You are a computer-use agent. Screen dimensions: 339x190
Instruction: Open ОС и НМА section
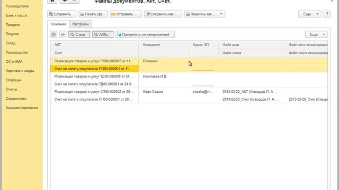(14, 62)
